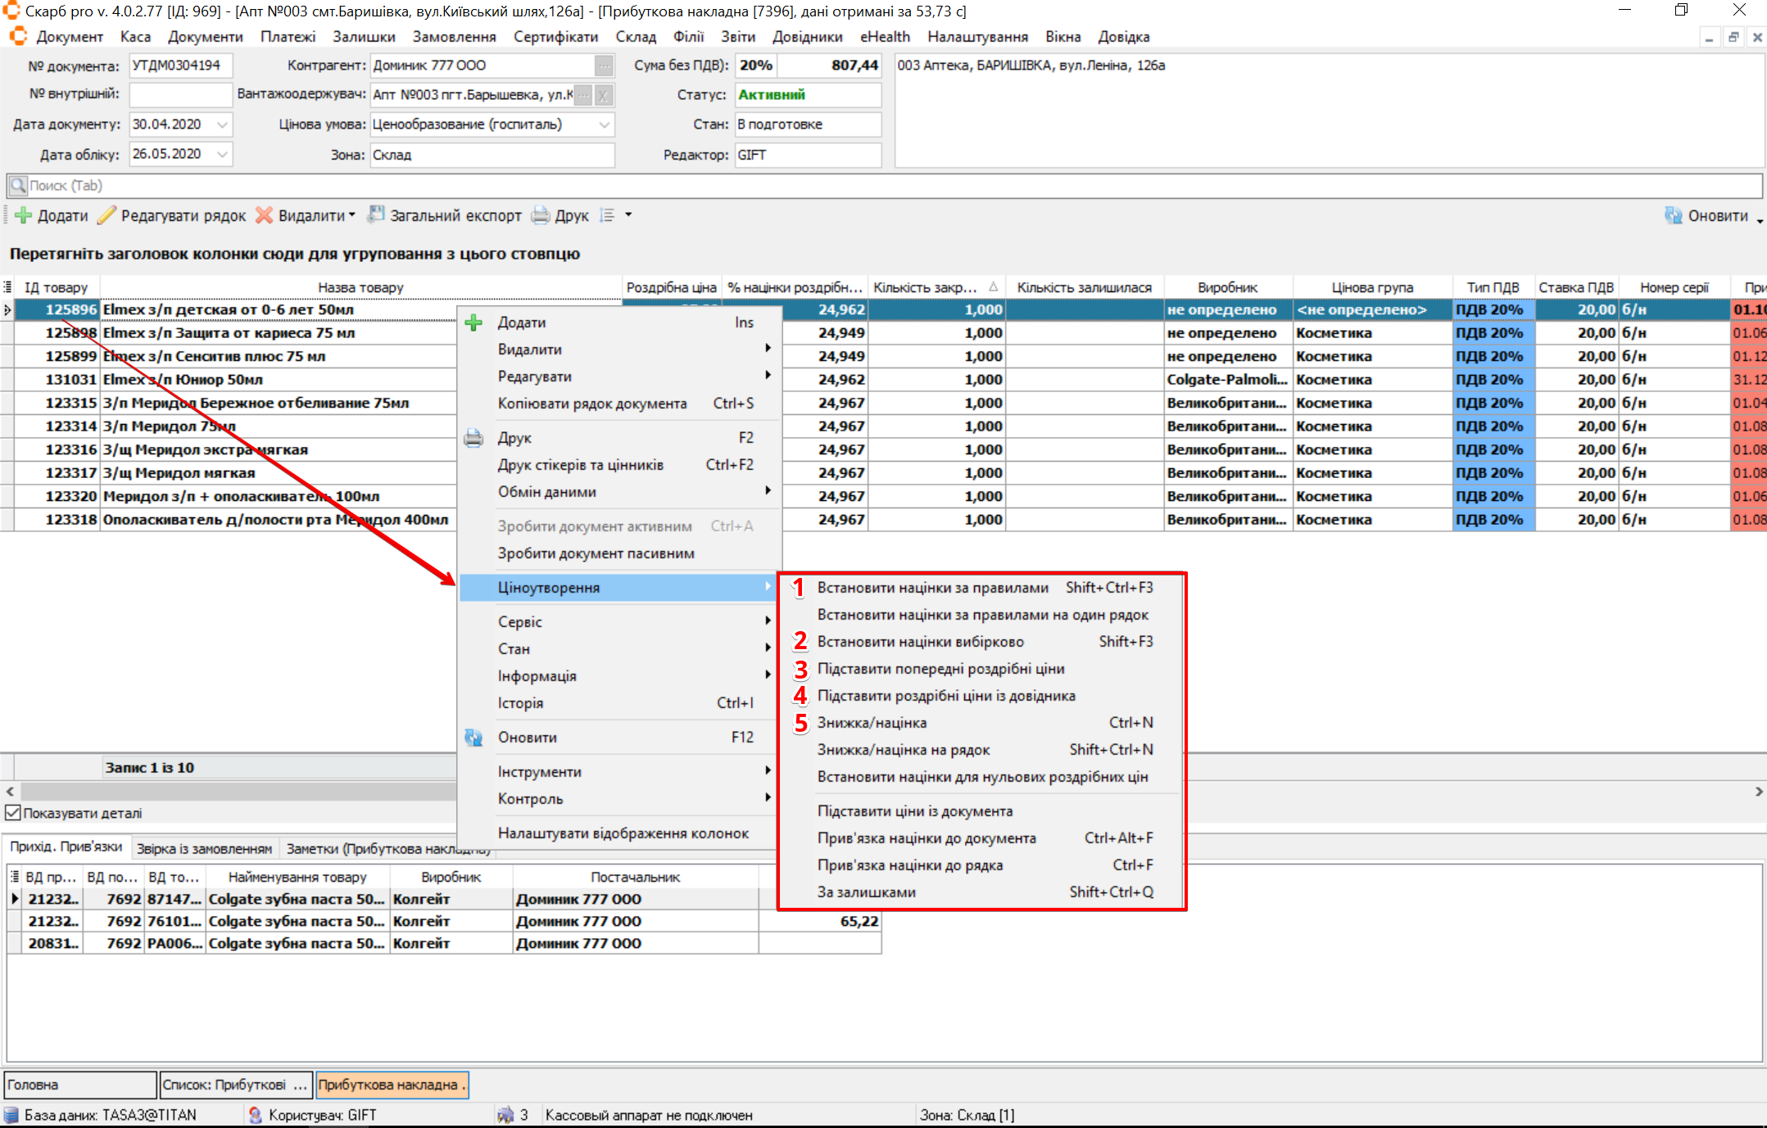This screenshot has width=1767, height=1128.
Task: Expand the Цінова умова combo box
Action: tap(605, 124)
